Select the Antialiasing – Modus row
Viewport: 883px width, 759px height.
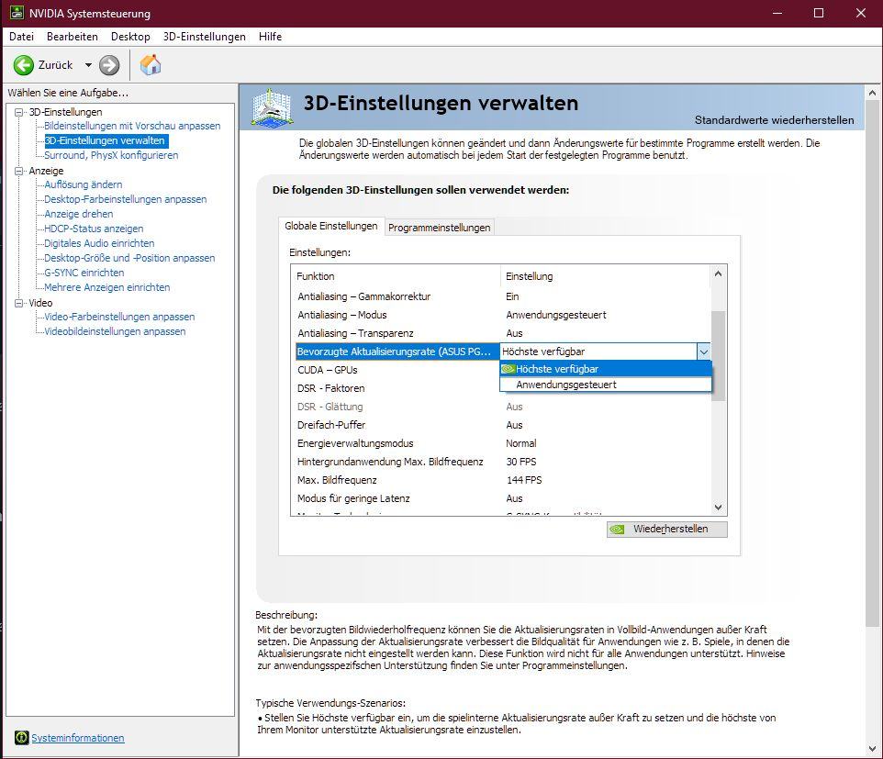click(x=503, y=316)
